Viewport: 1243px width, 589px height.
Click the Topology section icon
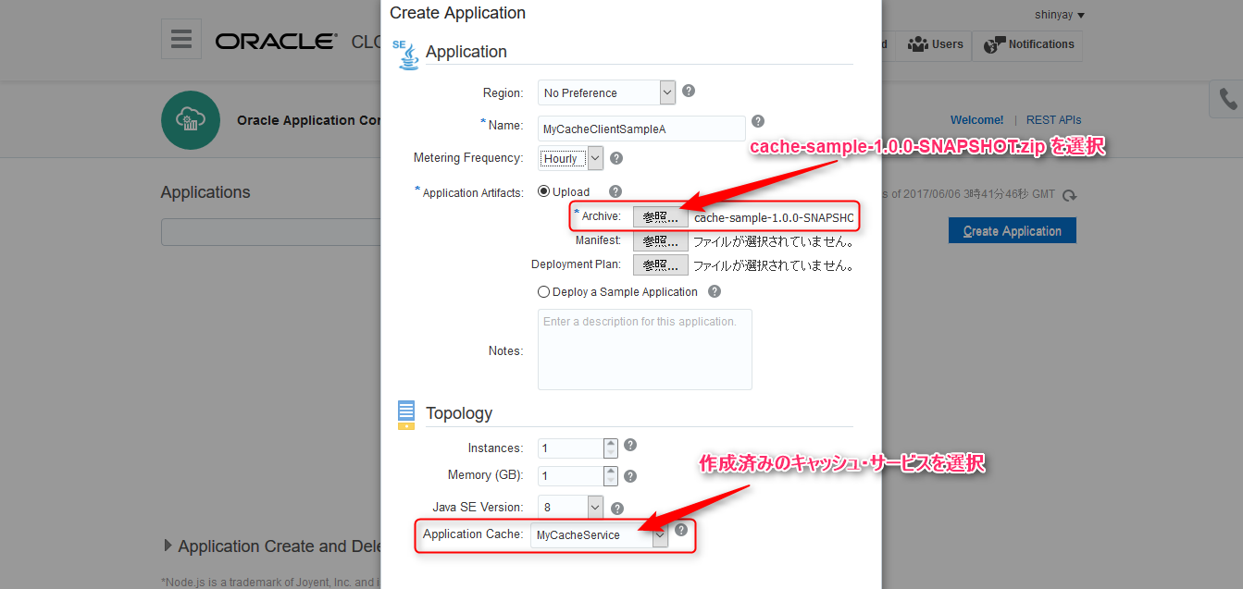coord(406,415)
